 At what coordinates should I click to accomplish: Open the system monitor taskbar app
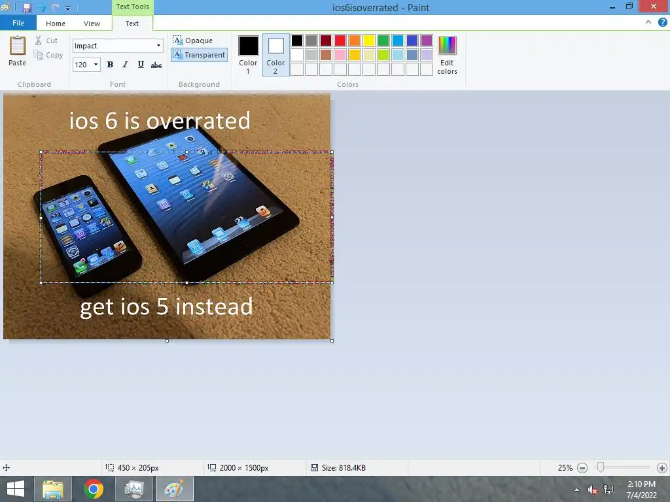pos(134,489)
